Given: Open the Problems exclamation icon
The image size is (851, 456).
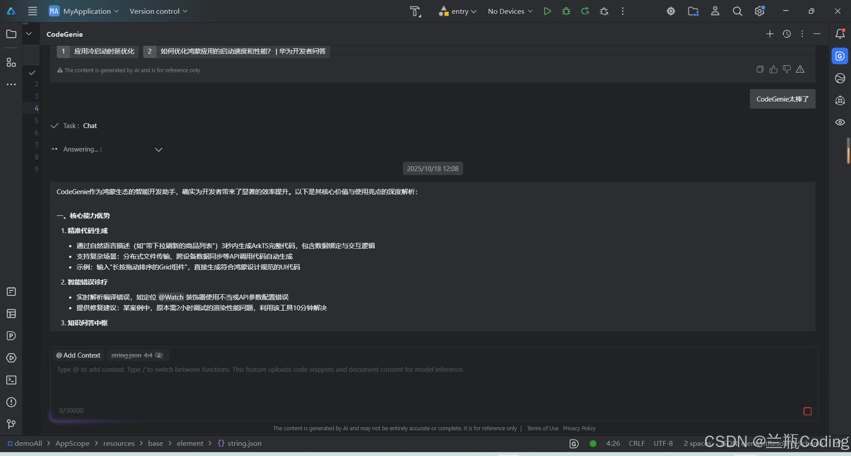Looking at the screenshot, I should point(12,402).
